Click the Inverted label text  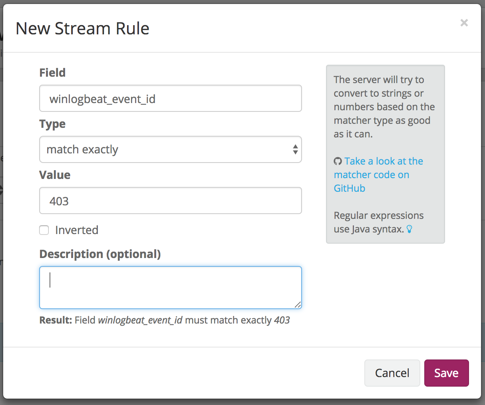coord(76,230)
